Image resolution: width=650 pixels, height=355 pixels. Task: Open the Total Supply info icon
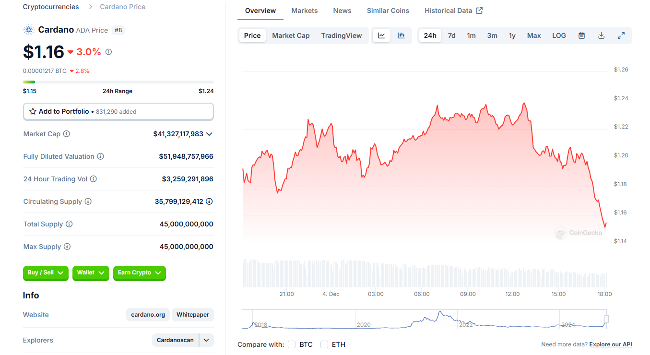tap(69, 224)
